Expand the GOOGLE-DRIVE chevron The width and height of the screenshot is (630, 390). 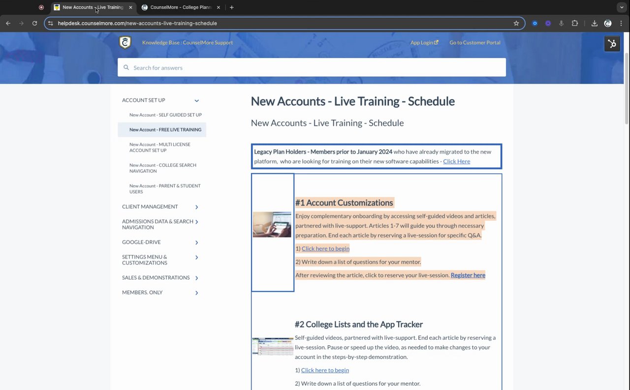coord(196,242)
